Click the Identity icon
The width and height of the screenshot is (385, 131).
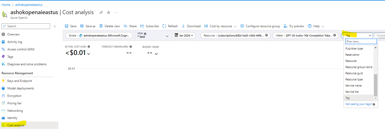(3, 118)
